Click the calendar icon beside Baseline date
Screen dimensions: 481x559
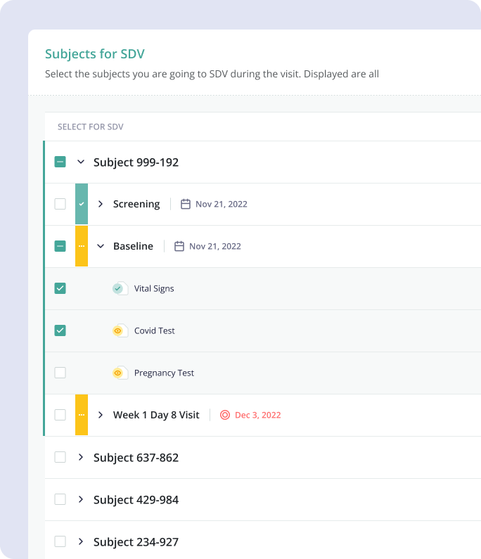(179, 246)
